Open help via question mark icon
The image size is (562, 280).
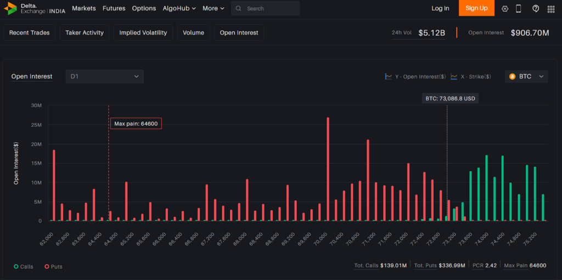point(536,8)
